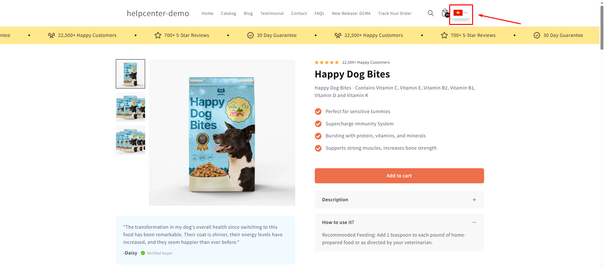The height and width of the screenshot is (269, 604).
Task: Select the third multi-bag product thumbnail
Action: 130,140
